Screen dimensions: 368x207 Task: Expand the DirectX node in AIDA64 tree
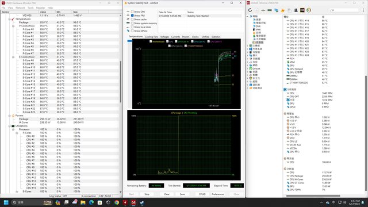(247, 68)
